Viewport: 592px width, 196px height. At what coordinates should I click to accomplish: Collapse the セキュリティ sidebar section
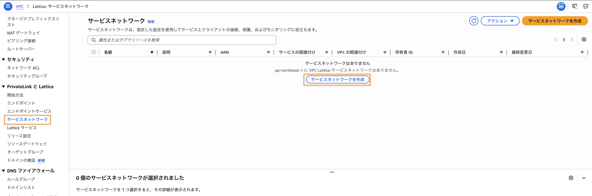[3, 60]
